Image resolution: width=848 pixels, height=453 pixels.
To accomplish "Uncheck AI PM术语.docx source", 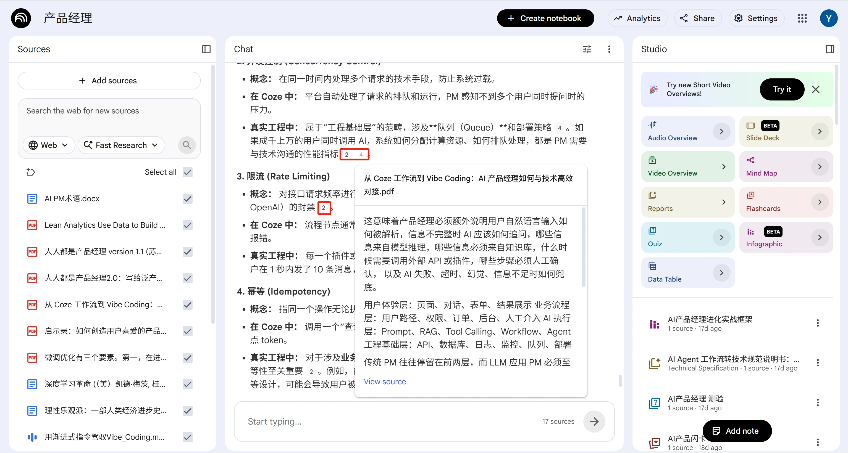I will coord(187,199).
